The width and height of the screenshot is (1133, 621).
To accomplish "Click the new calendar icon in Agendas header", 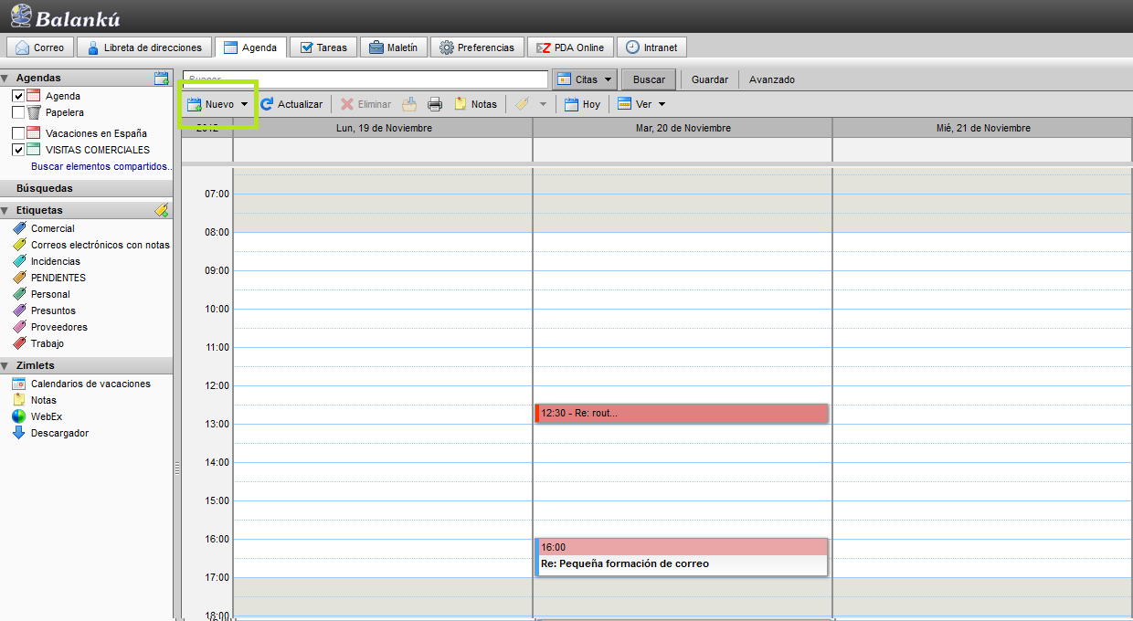I will click(x=162, y=79).
